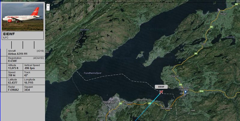The width and height of the screenshot is (240, 121).
Task: Click the Hell place label
Action: pyautogui.click(x=193, y=110)
